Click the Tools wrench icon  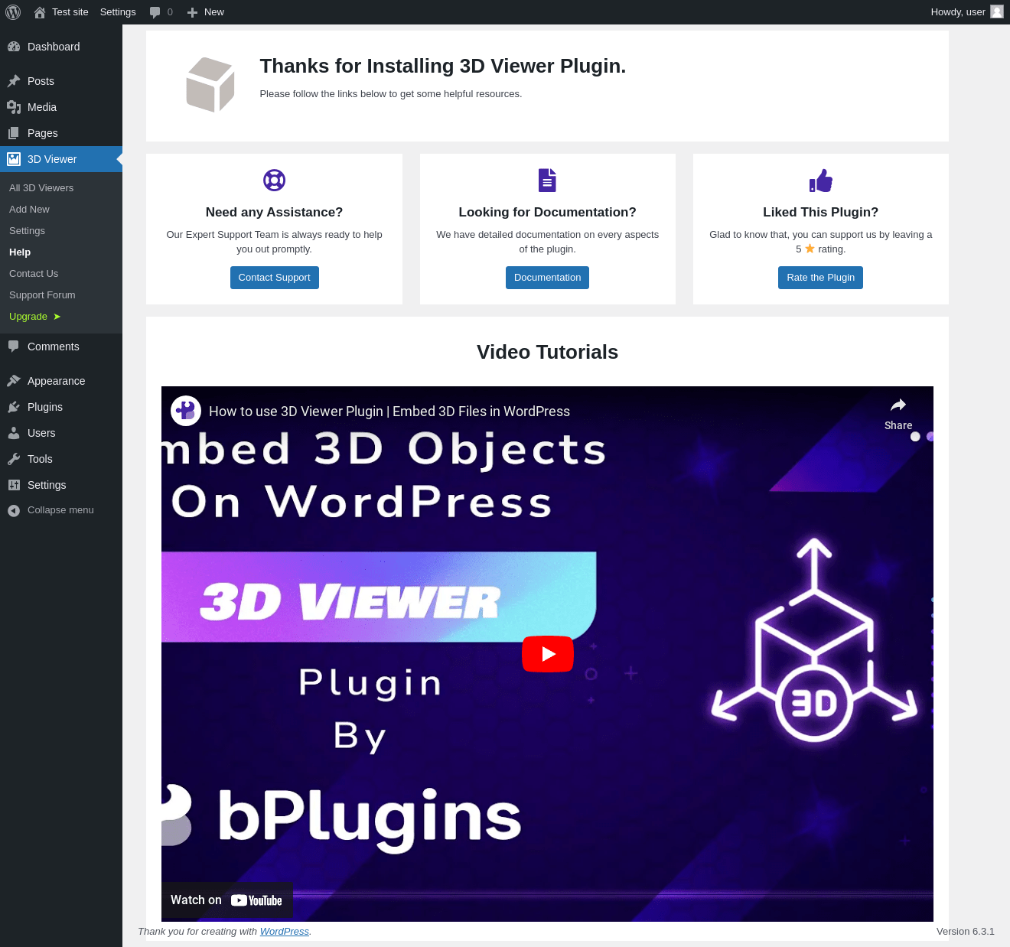click(14, 459)
